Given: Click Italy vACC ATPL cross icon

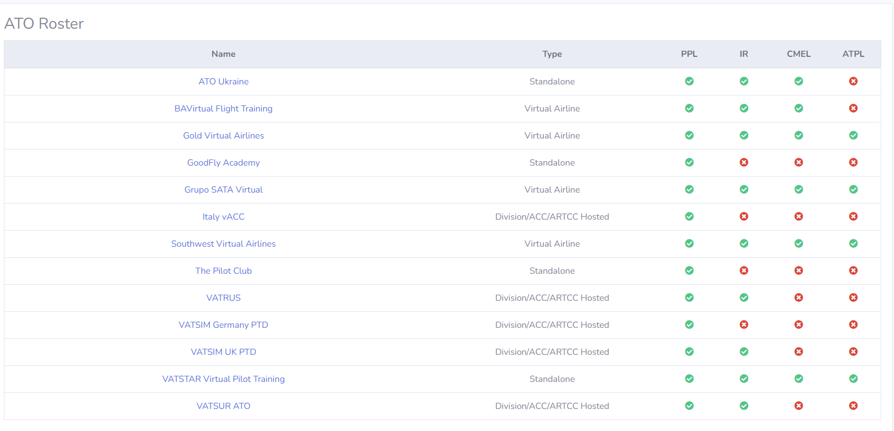Looking at the screenshot, I should [x=854, y=216].
